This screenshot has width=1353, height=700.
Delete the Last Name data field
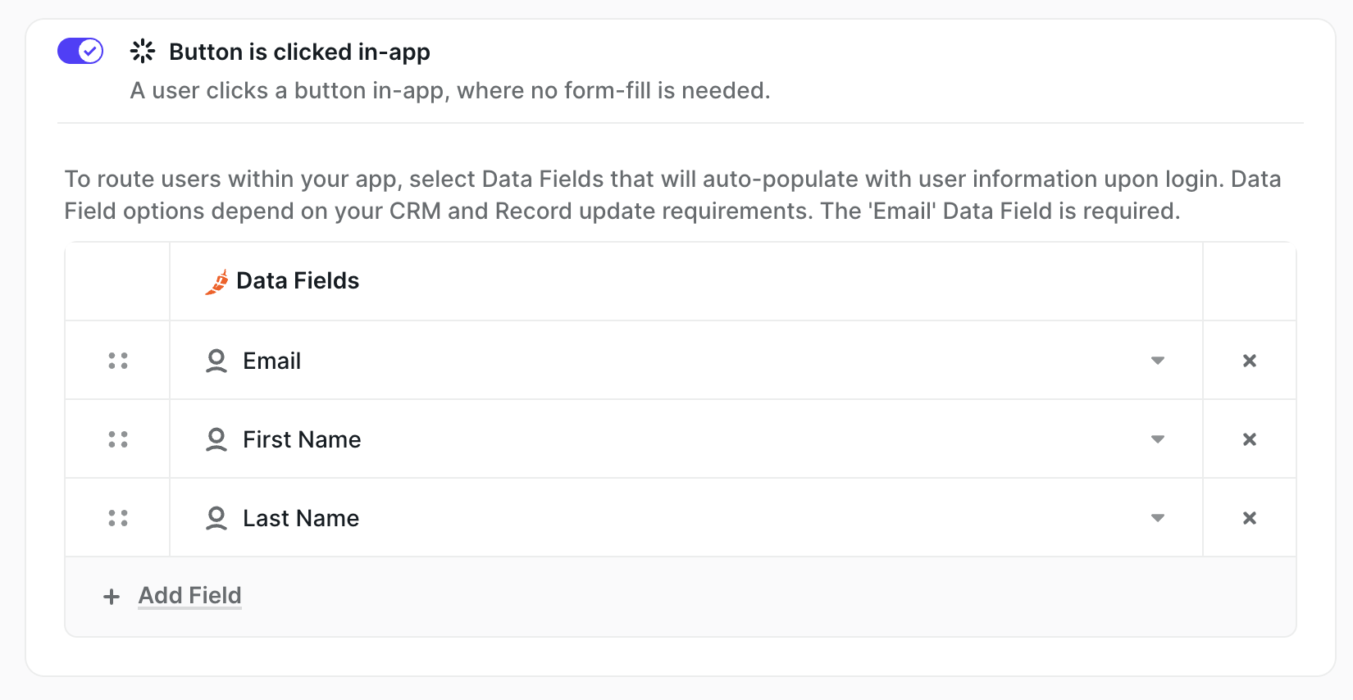1249,518
